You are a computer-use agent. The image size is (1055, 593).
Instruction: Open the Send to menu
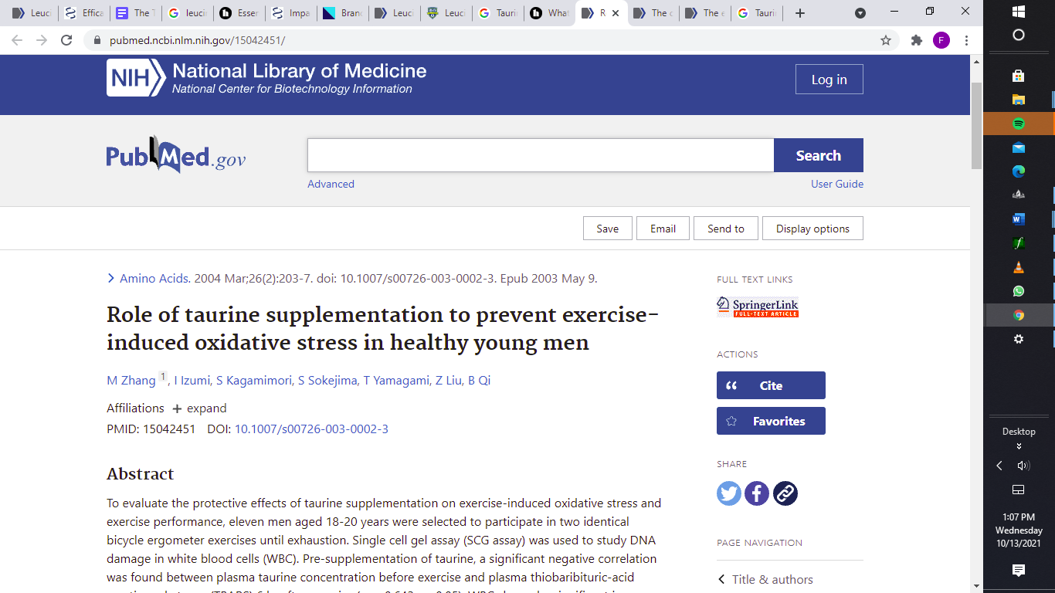tap(725, 229)
